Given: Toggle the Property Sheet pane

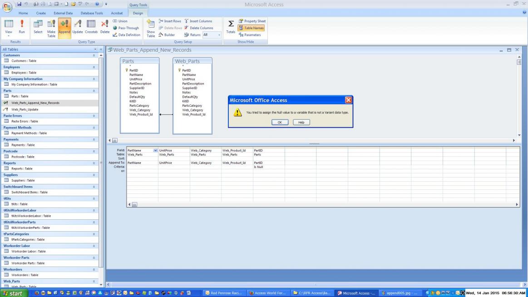Looking at the screenshot, I should pyautogui.click(x=252, y=21).
